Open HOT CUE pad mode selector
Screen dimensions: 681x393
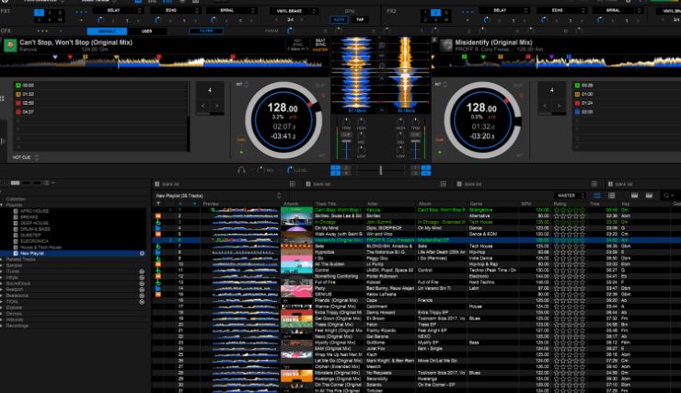tap(26, 157)
